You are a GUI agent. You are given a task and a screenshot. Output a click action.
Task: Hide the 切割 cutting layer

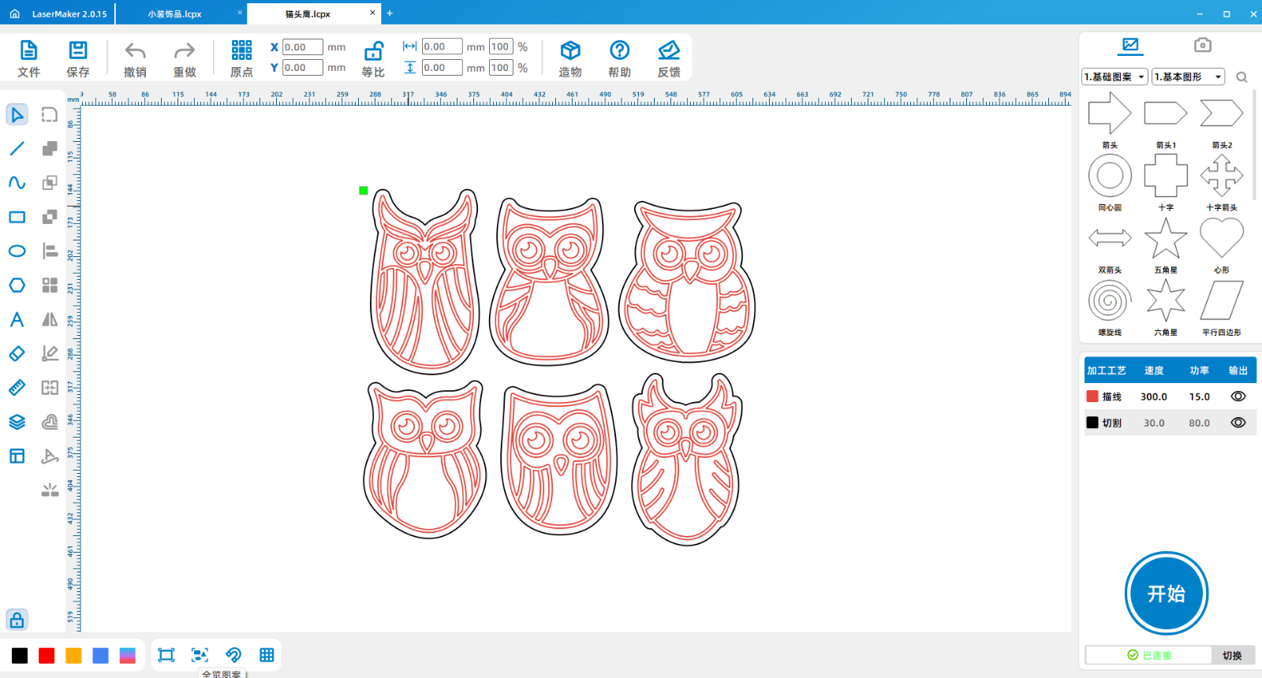tap(1238, 423)
